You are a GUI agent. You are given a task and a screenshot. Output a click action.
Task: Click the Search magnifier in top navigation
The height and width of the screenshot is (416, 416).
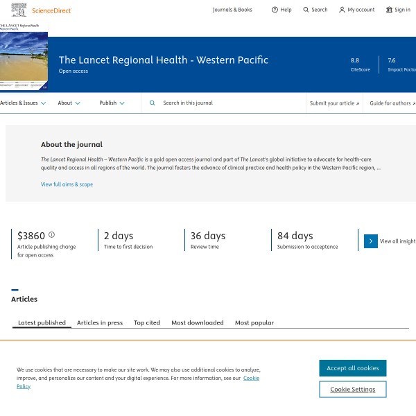pyautogui.click(x=306, y=10)
